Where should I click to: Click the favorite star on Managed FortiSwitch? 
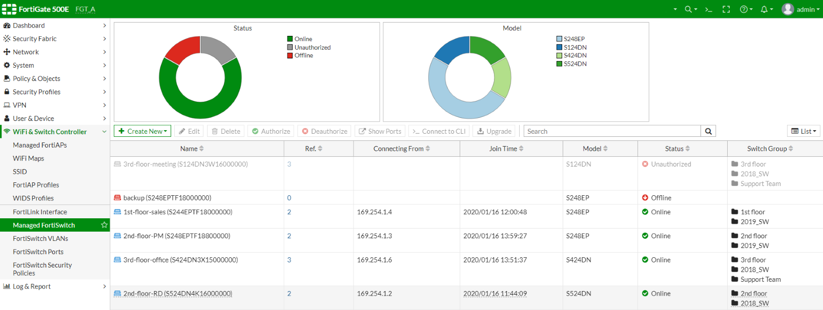[104, 225]
